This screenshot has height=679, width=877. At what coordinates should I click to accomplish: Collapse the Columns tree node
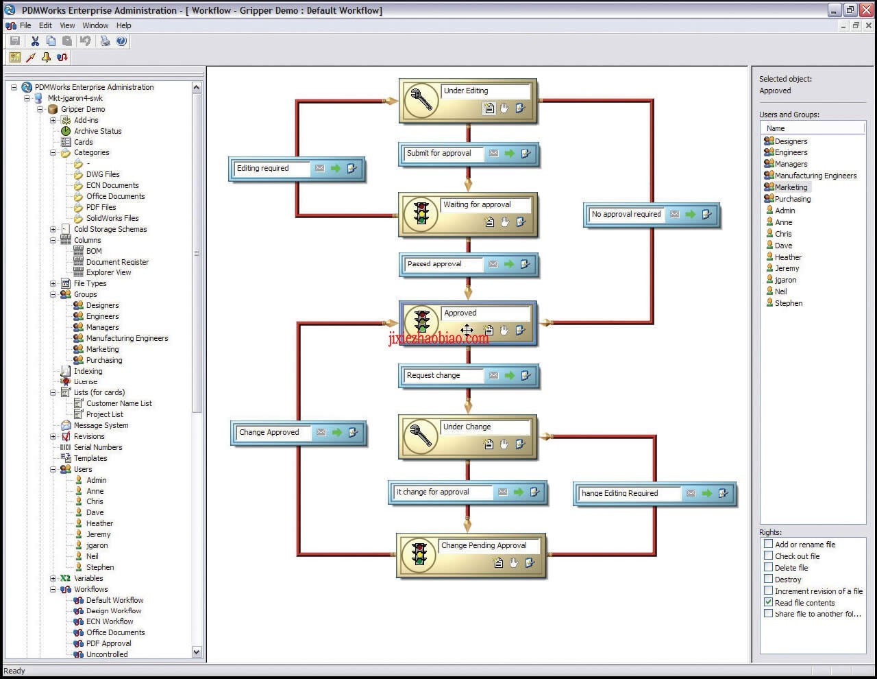pos(53,240)
